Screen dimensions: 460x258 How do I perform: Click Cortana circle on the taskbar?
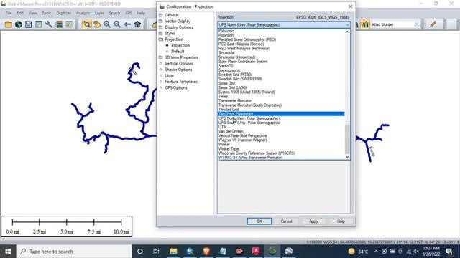click(140, 251)
